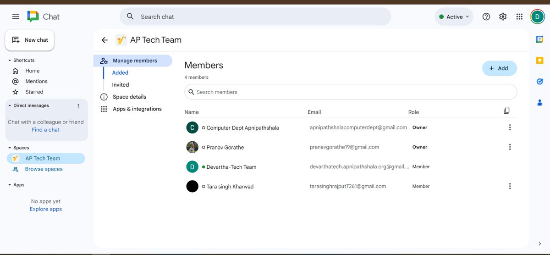Click the search magnifier icon in search bar
Image resolution: width=550 pixels, height=255 pixels.
coord(130,17)
